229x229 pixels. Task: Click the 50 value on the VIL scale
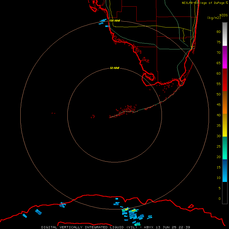coord(219,94)
